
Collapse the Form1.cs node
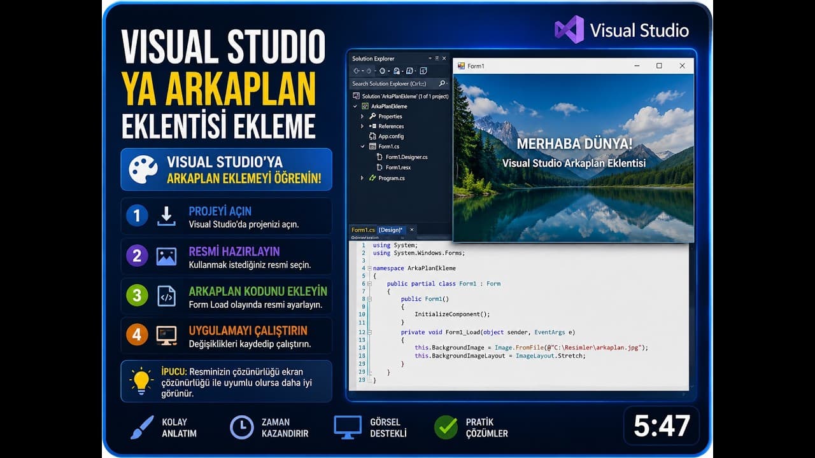pos(363,146)
